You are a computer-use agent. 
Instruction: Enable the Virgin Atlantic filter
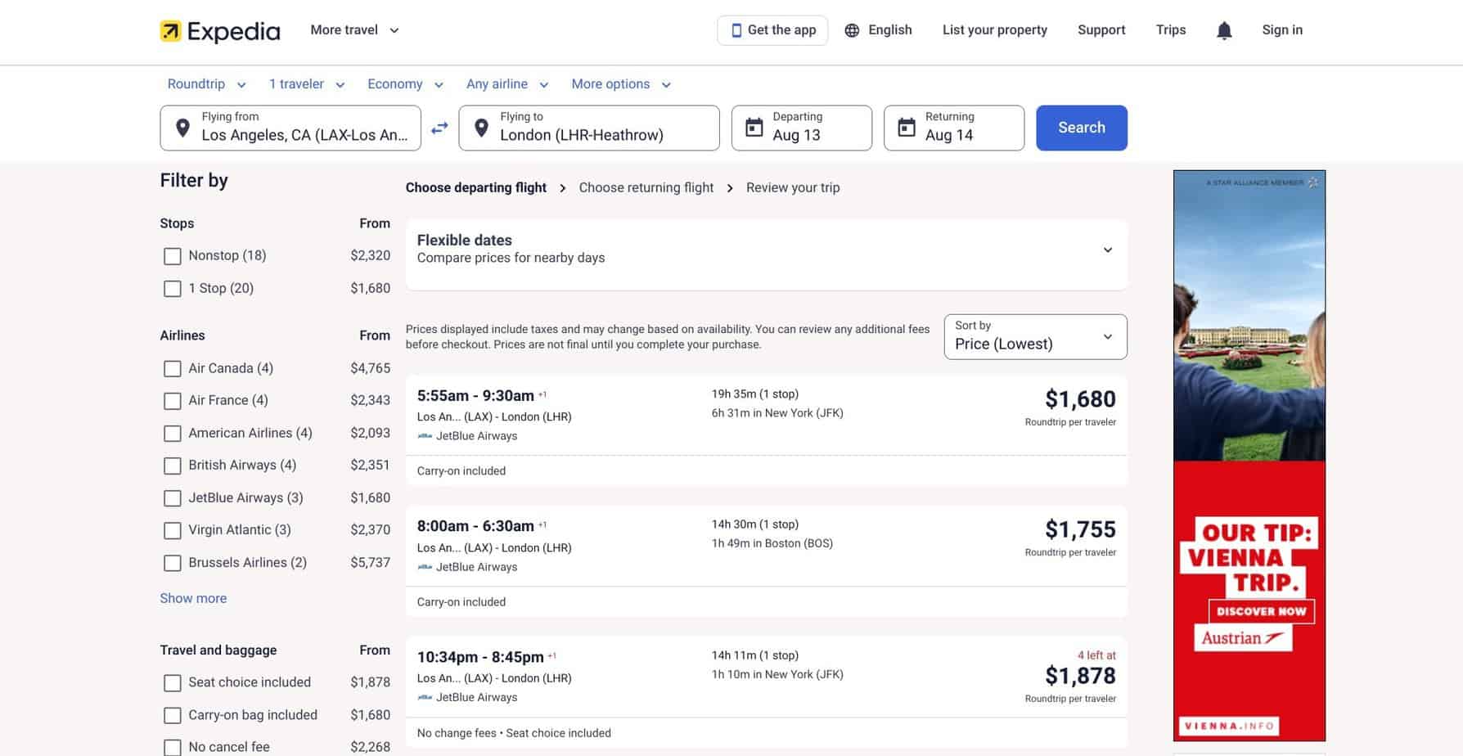[172, 530]
